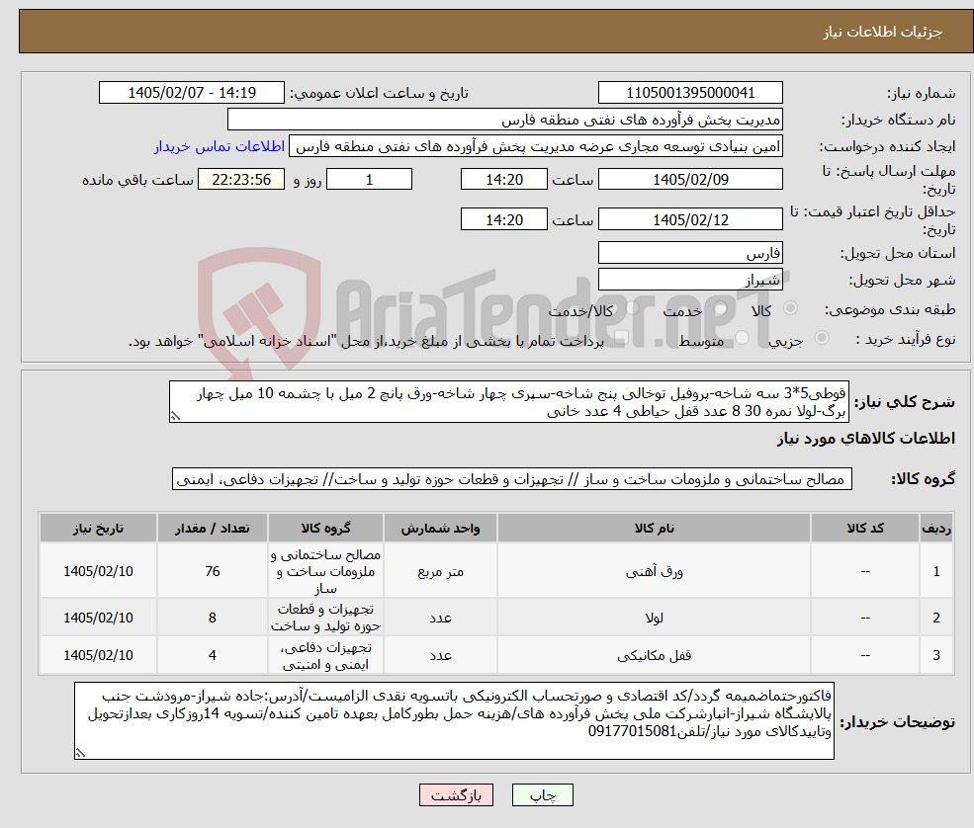
Task: Grab resize handle of description text area
Action: (175, 417)
